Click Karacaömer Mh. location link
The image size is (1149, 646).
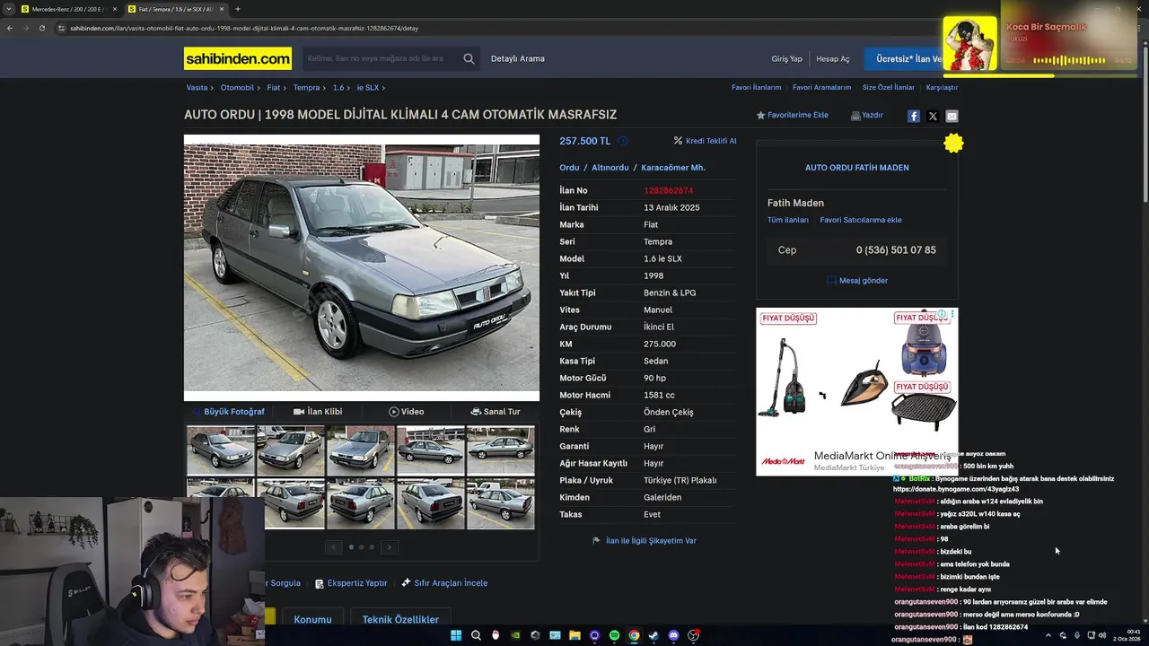coord(673,168)
